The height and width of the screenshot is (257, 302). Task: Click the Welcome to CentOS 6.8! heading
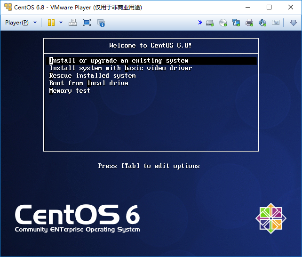pos(150,45)
